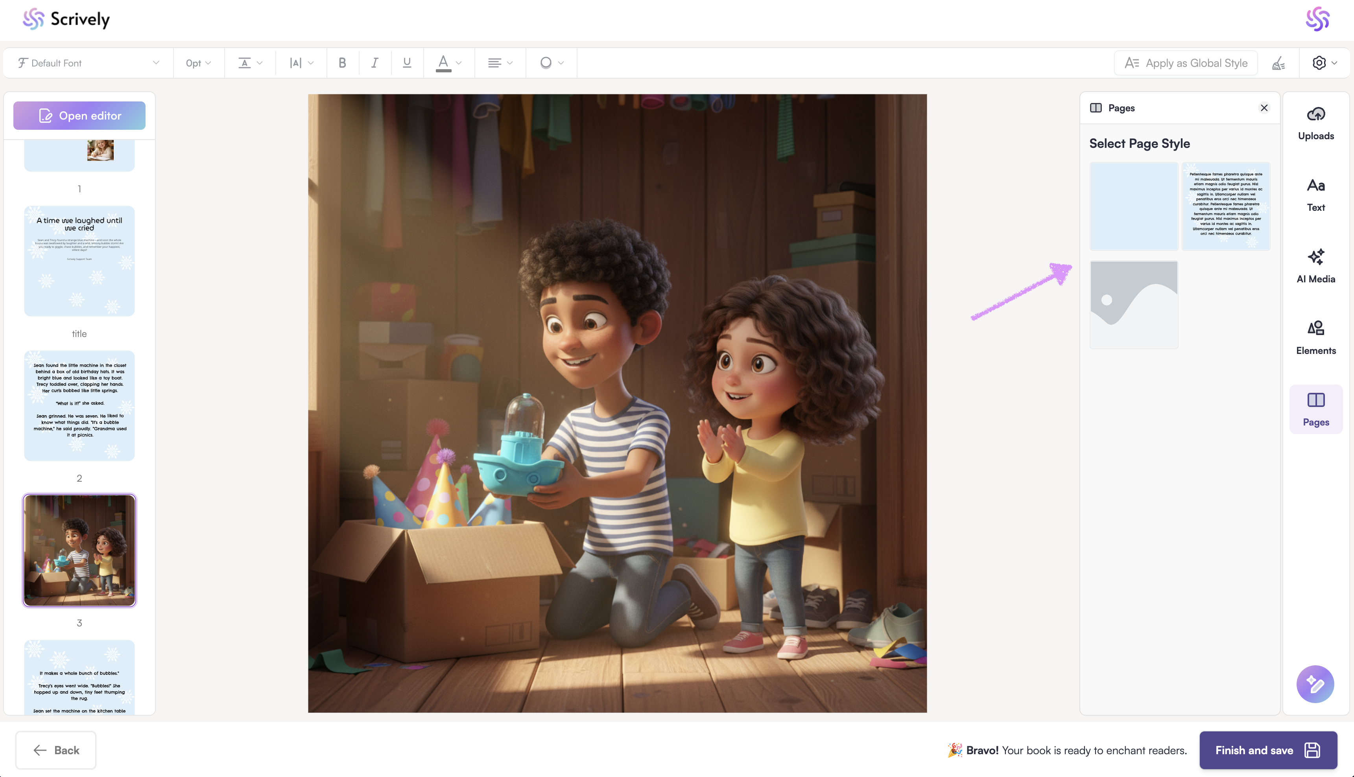Select the Pages sidebar tab
The height and width of the screenshot is (777, 1354).
[x=1315, y=409]
